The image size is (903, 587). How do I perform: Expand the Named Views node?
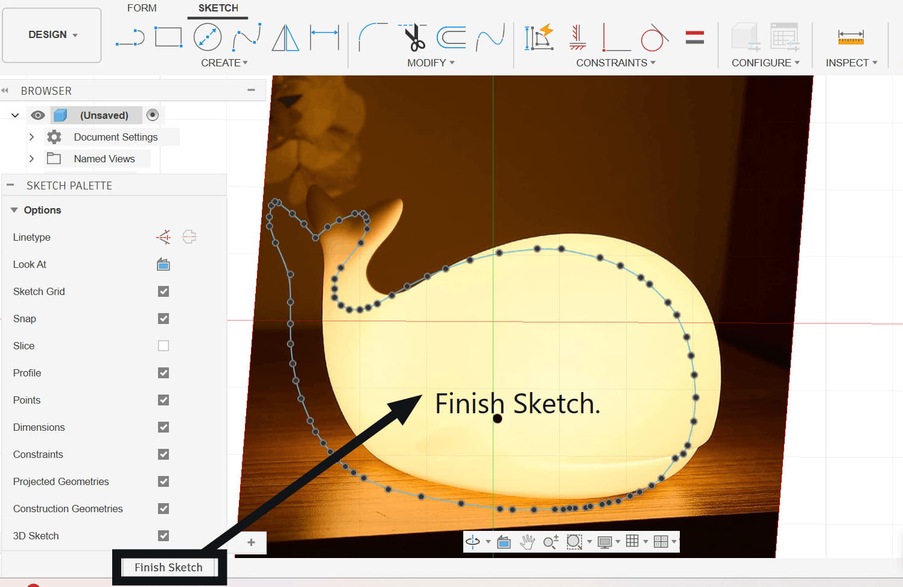coord(31,159)
